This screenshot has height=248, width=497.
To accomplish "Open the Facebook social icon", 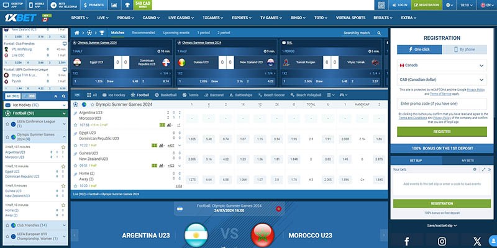I will (407, 241).
